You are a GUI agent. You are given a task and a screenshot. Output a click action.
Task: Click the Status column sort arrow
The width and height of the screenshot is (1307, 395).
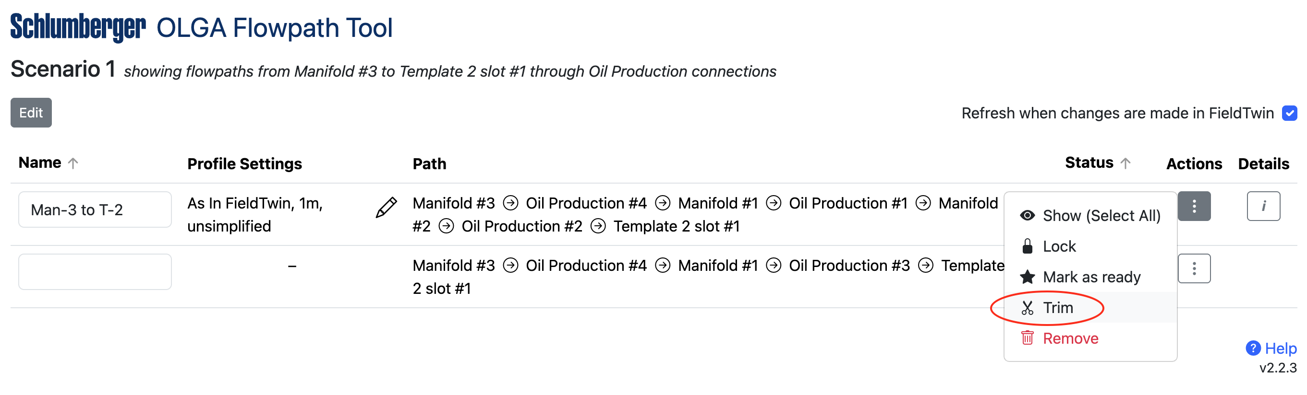1125,163
